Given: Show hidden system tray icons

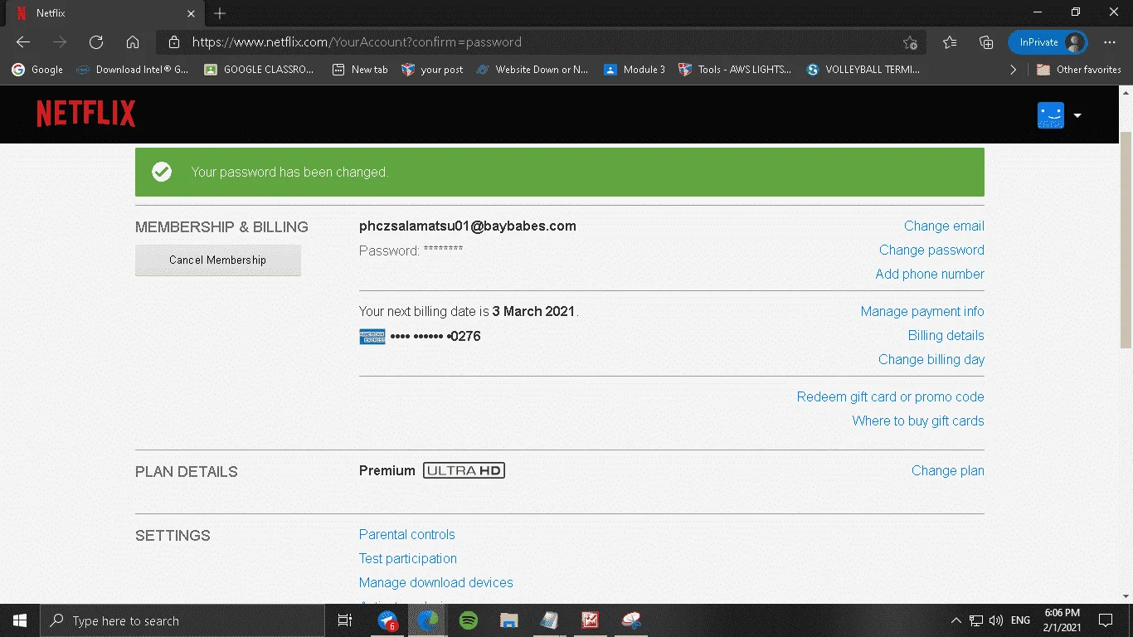Looking at the screenshot, I should 956,620.
